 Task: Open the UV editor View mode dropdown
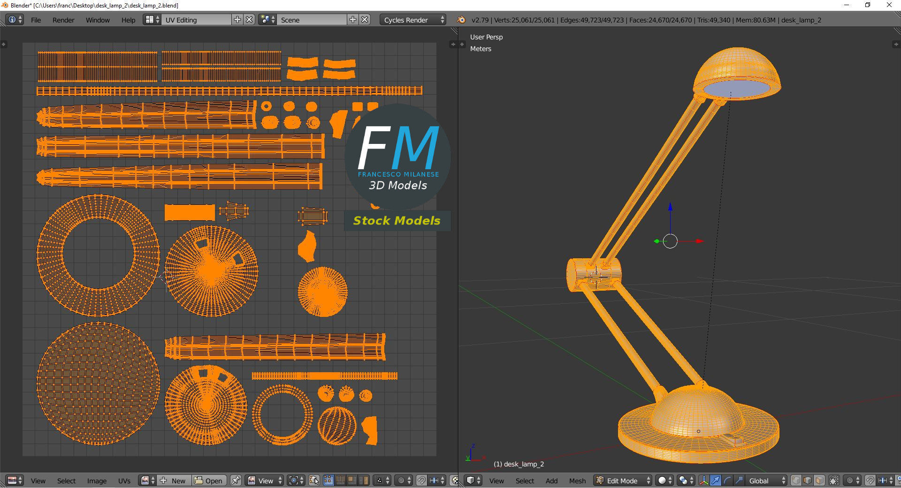coord(264,480)
